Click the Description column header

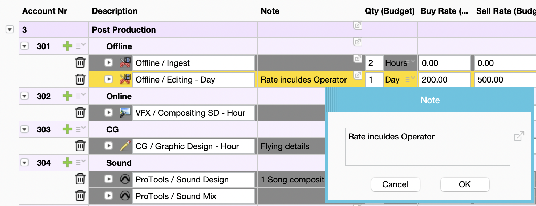pos(114,11)
